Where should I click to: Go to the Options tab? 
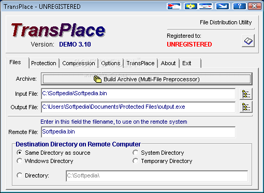[x=111, y=63]
